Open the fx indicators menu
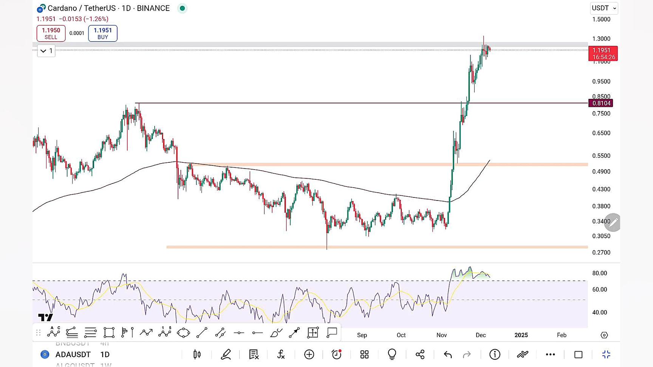This screenshot has width=653, height=367. coord(281,355)
